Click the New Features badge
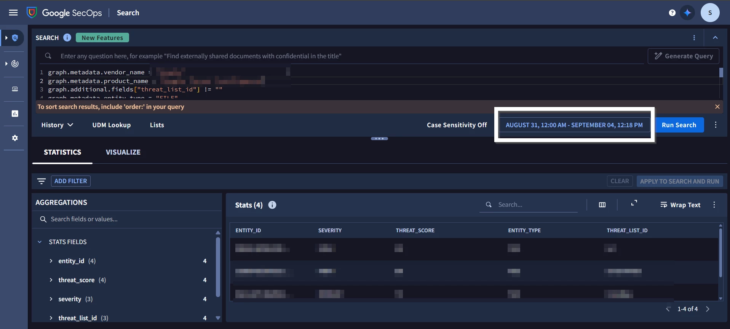 (x=102, y=38)
